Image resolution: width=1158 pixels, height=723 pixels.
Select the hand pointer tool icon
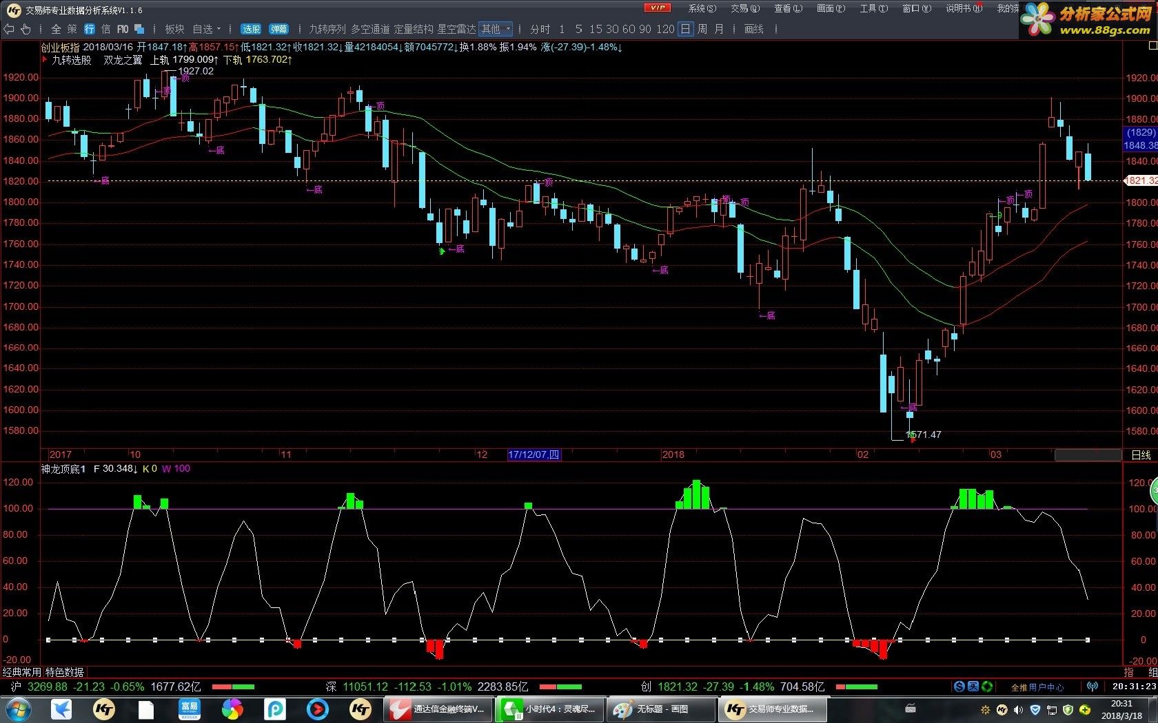point(26,29)
